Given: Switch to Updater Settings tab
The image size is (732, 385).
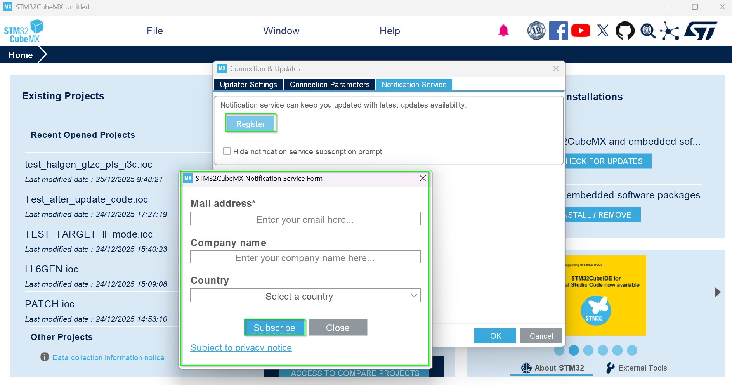Looking at the screenshot, I should tap(248, 85).
